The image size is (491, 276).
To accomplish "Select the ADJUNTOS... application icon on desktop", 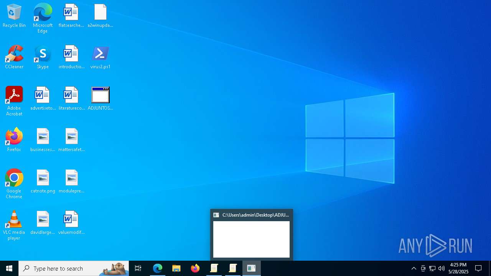I will pos(100,99).
